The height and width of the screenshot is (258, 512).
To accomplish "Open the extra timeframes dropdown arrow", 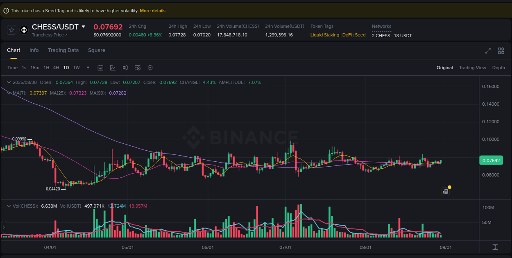I will [87, 68].
